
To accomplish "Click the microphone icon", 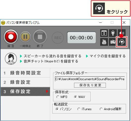I will pos(113,33).
